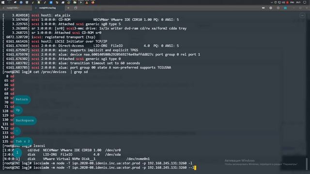Click the 'lsscsi' command text
The height and width of the screenshot is (174, 310).
[39, 146]
